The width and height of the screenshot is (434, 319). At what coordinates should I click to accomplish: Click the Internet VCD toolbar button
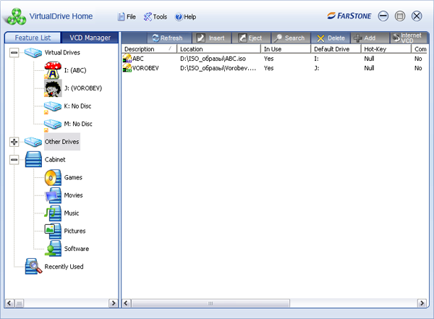[x=409, y=38]
